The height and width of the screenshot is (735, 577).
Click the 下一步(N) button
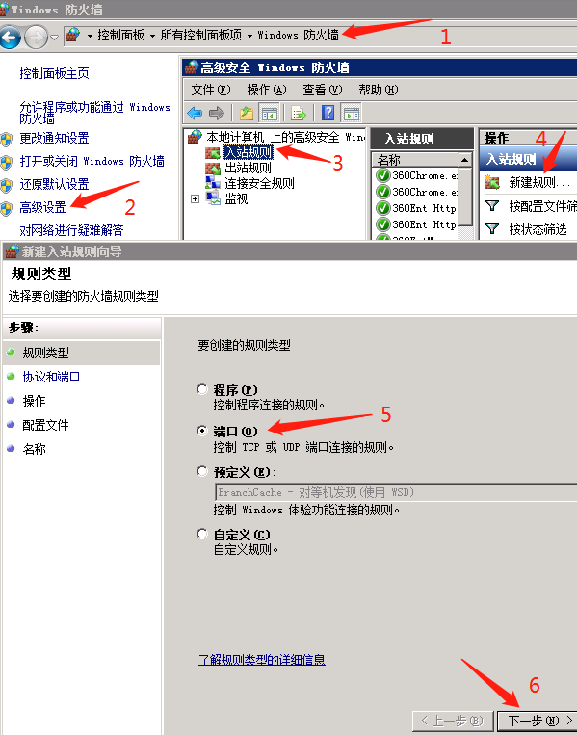click(538, 721)
